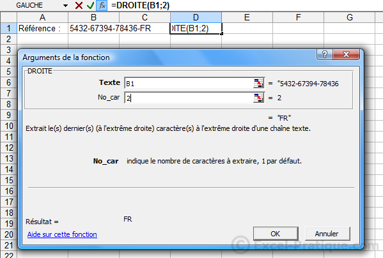Click the dialog help question mark icon
The width and height of the screenshot is (383, 258).
click(324, 54)
